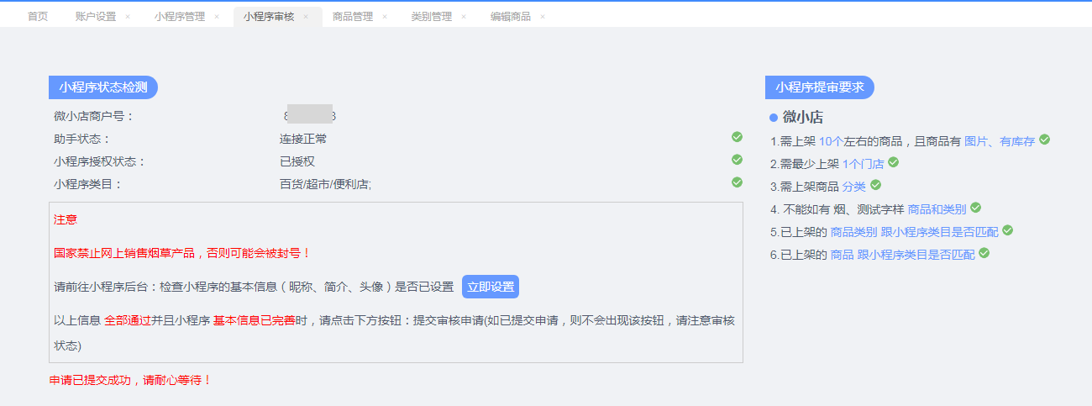Open the 商品管理 tab
The image size is (1092, 406).
(x=353, y=17)
